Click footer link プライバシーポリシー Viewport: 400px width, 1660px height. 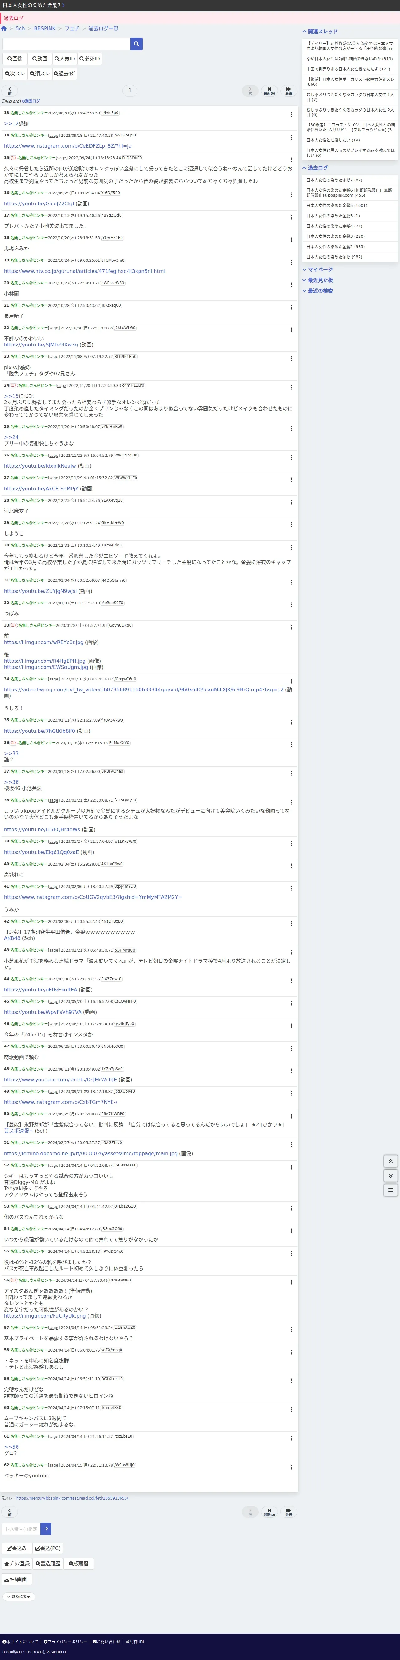[x=65, y=1641]
